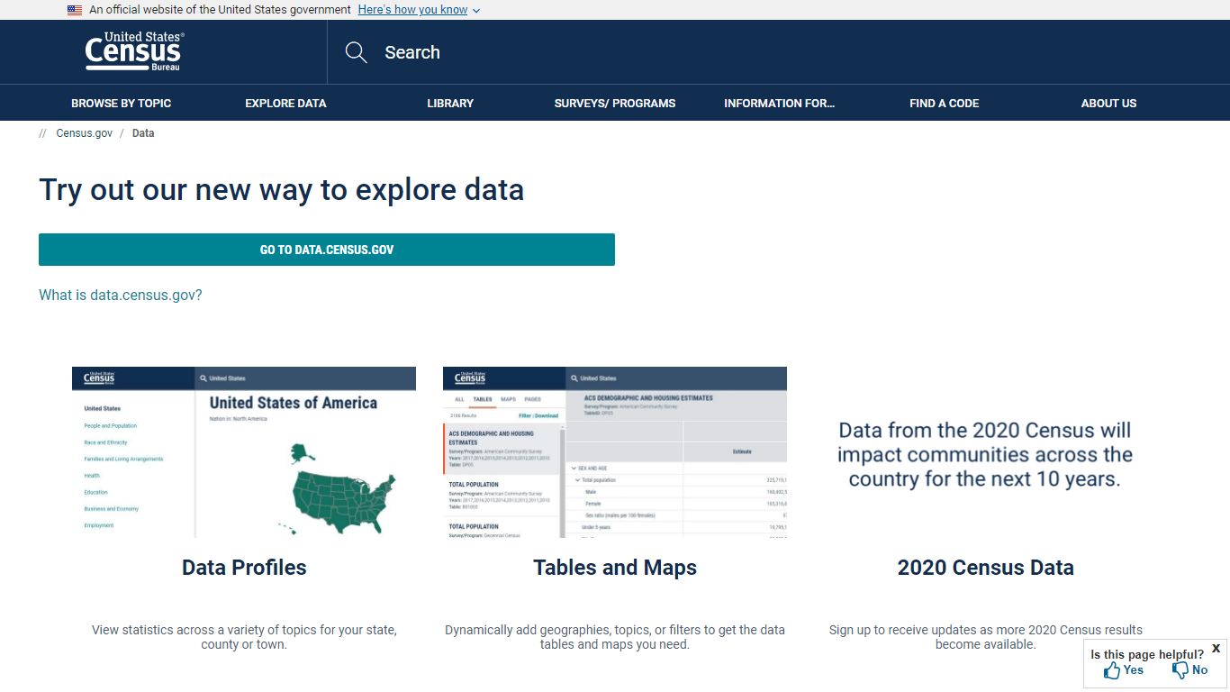Viewport: 1230px width, 692px height.
Task: Click 'View statistics across a variety' description
Action: click(244, 637)
